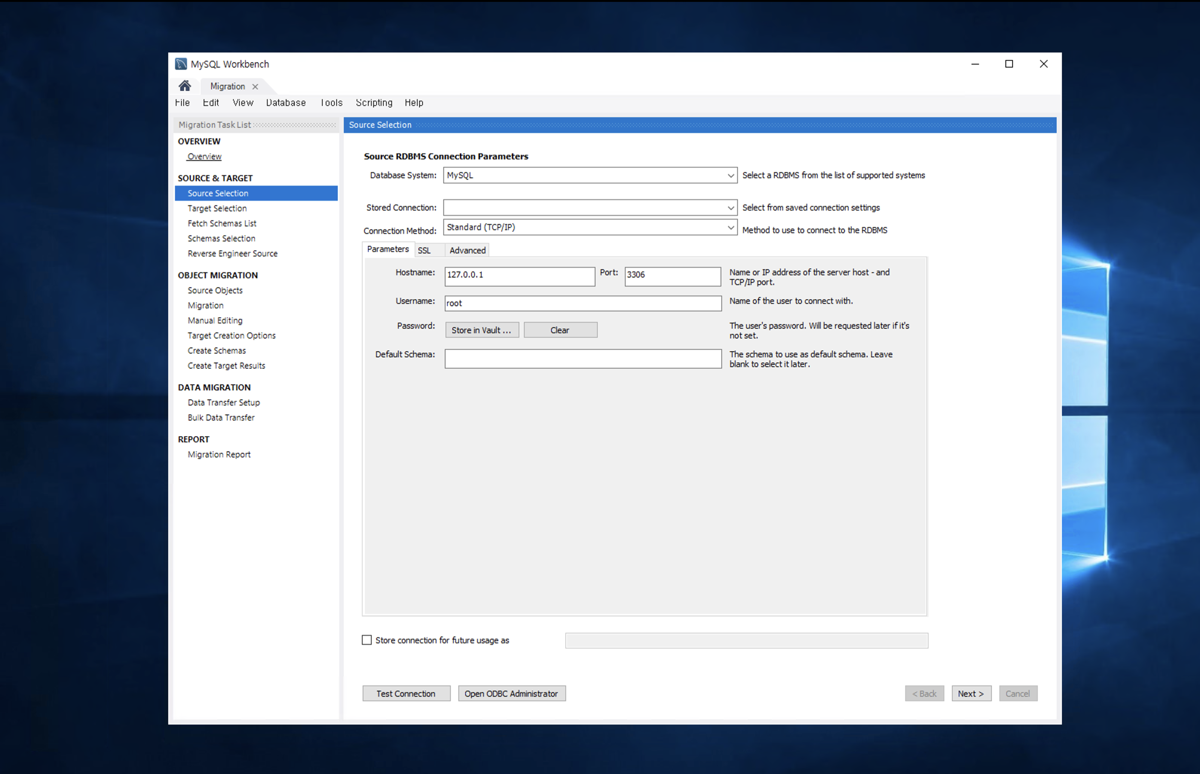Viewport: 1200px width, 774px height.
Task: Click the DATA MIGRATION section heading
Action: click(x=214, y=387)
